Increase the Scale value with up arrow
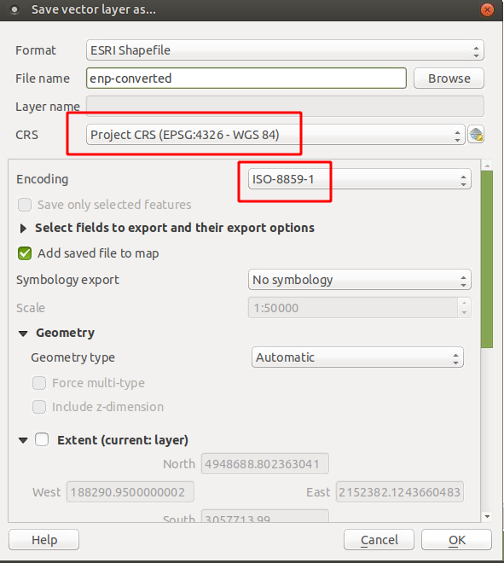 point(464,304)
